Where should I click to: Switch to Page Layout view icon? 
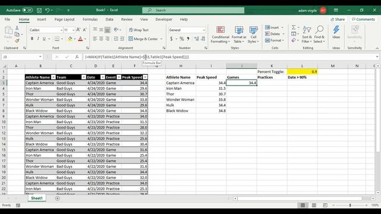[x=314, y=205]
